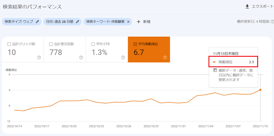Click the x-axis label 2022/10/20
The image size is (274, 136).
[x=69, y=126]
